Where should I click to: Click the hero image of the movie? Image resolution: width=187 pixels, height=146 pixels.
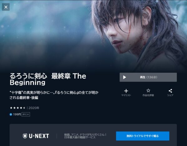(x=93, y=36)
